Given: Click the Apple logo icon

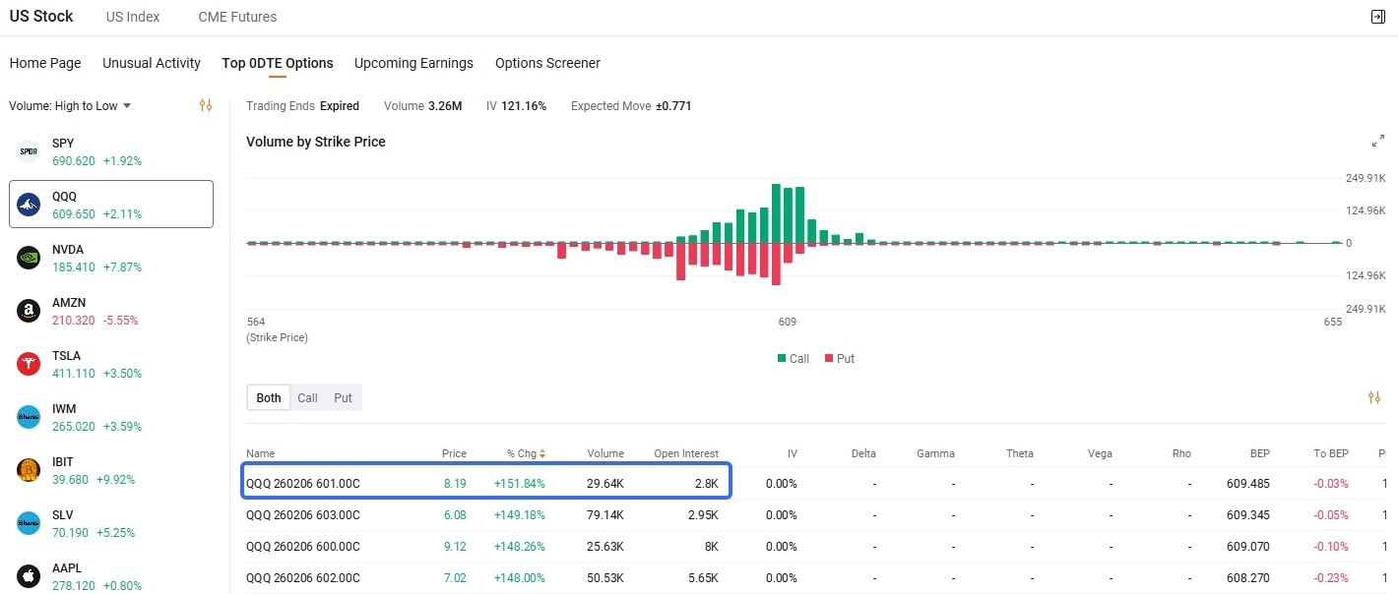Looking at the screenshot, I should [x=29, y=576].
